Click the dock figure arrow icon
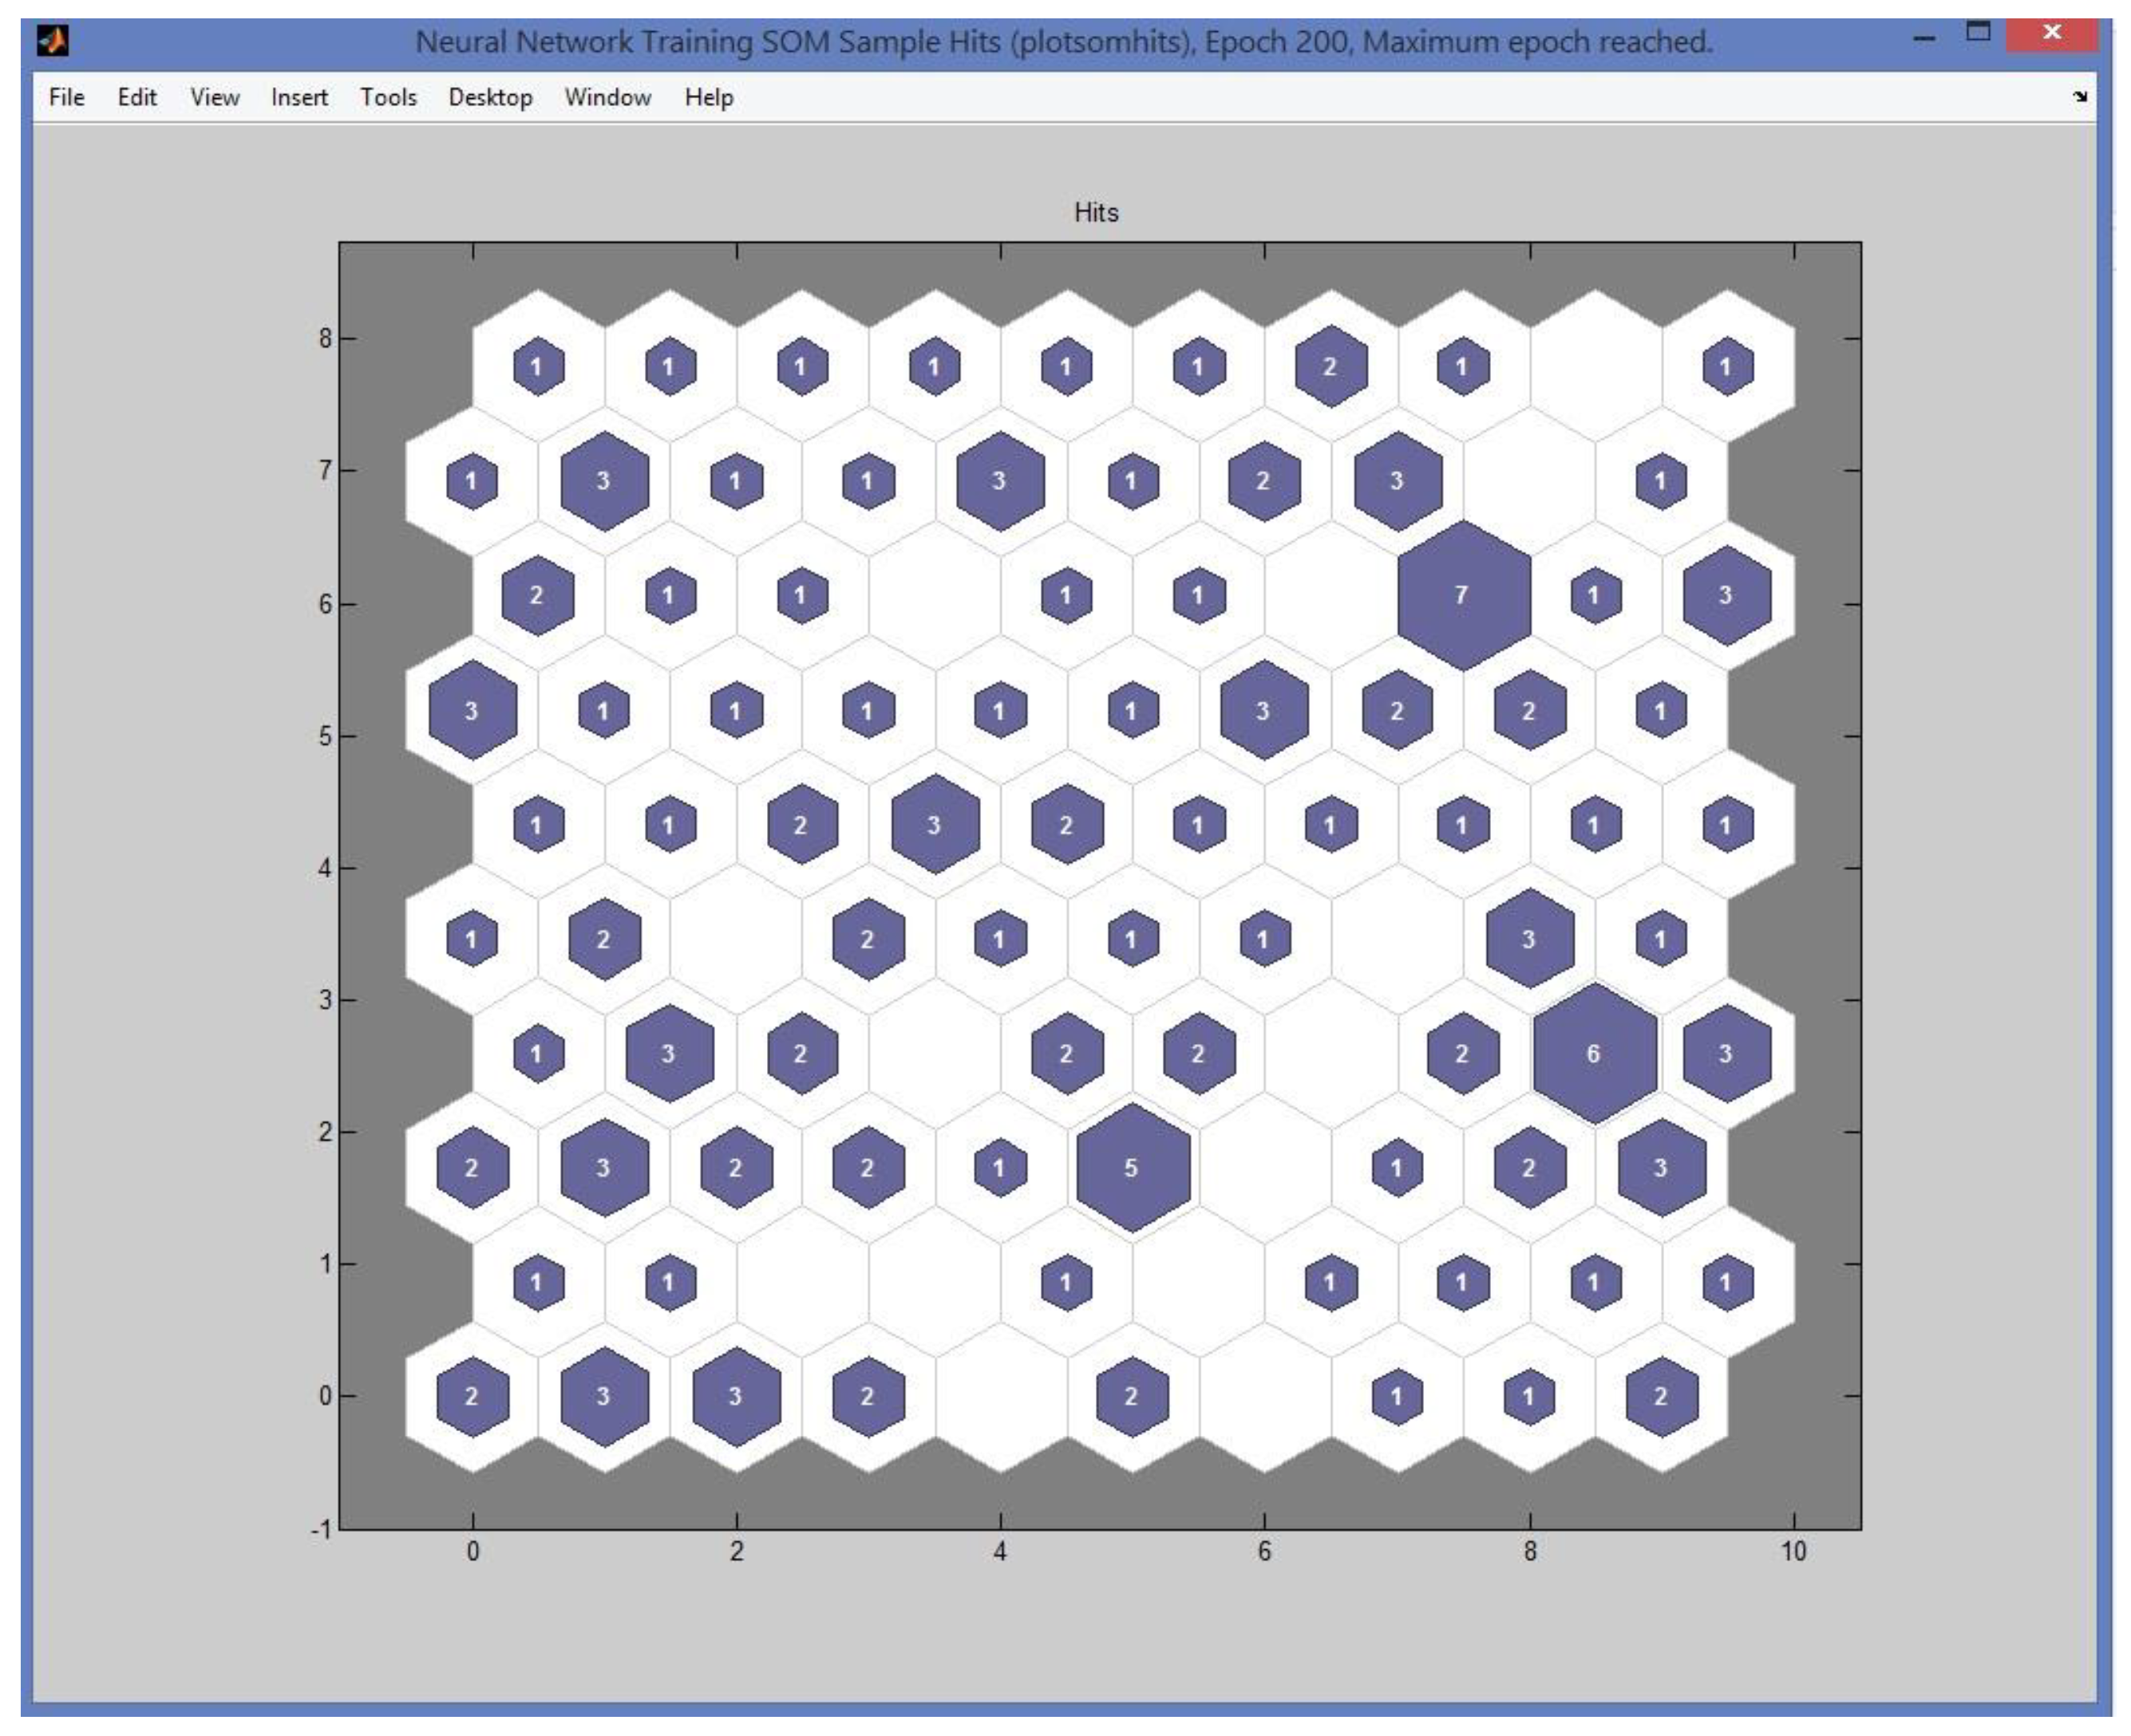The image size is (2131, 1736). coord(2080,96)
